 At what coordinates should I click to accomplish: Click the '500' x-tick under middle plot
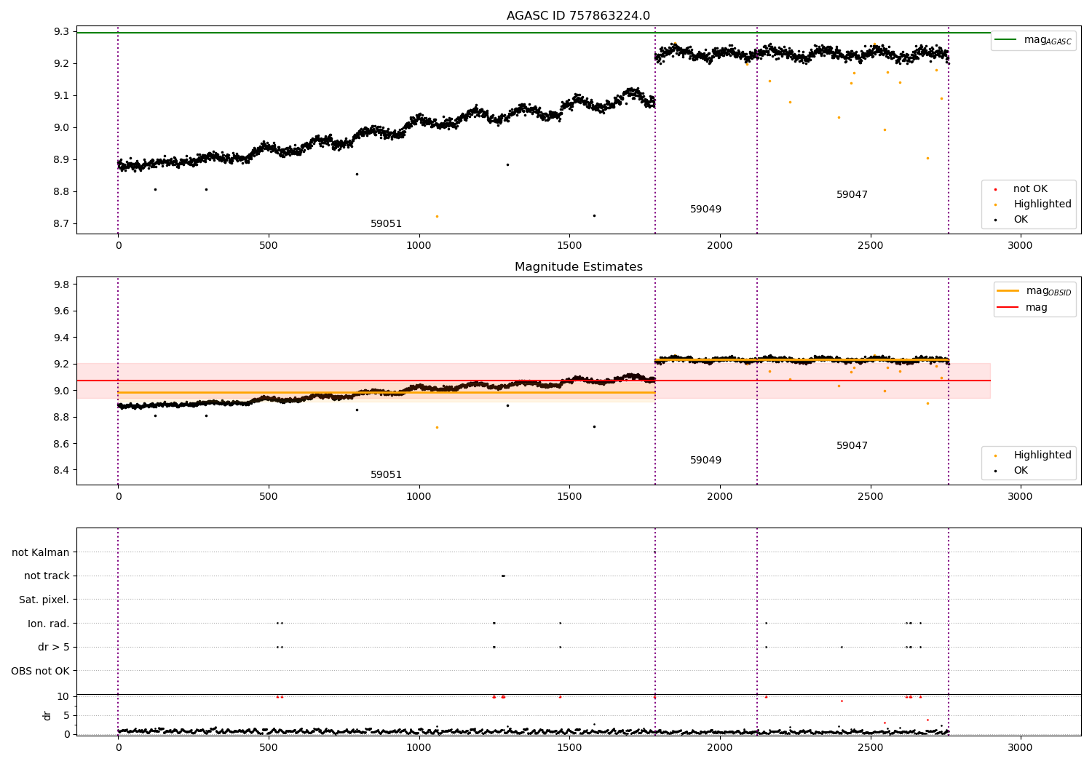coord(269,497)
